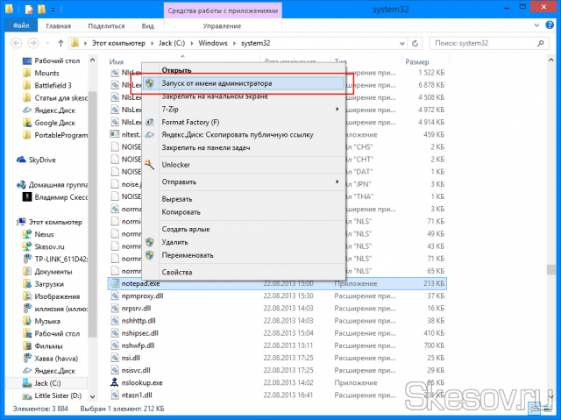The image size is (561, 420).
Task: Click shield icon beside Запуск от имени администратора
Action: 150,83
